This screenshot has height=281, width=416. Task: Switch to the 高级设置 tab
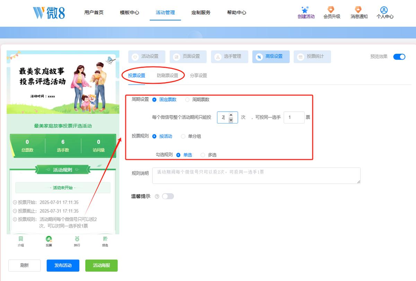tap(271, 57)
